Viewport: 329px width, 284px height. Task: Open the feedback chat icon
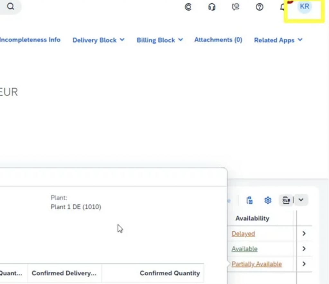coord(236,7)
